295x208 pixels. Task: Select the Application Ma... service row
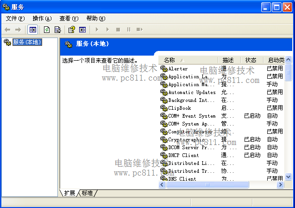(x=222, y=84)
